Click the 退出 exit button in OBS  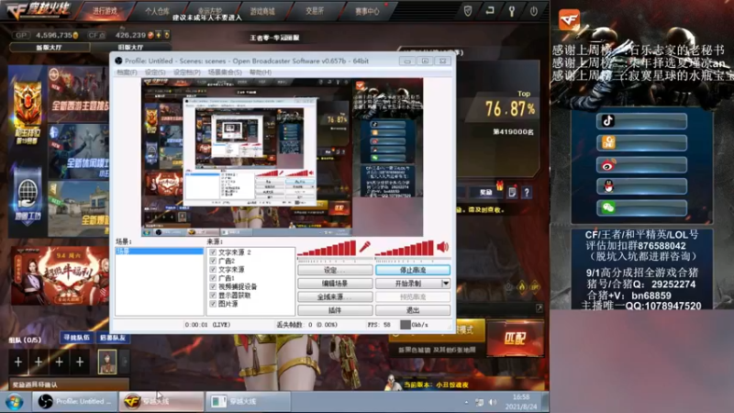[412, 310]
